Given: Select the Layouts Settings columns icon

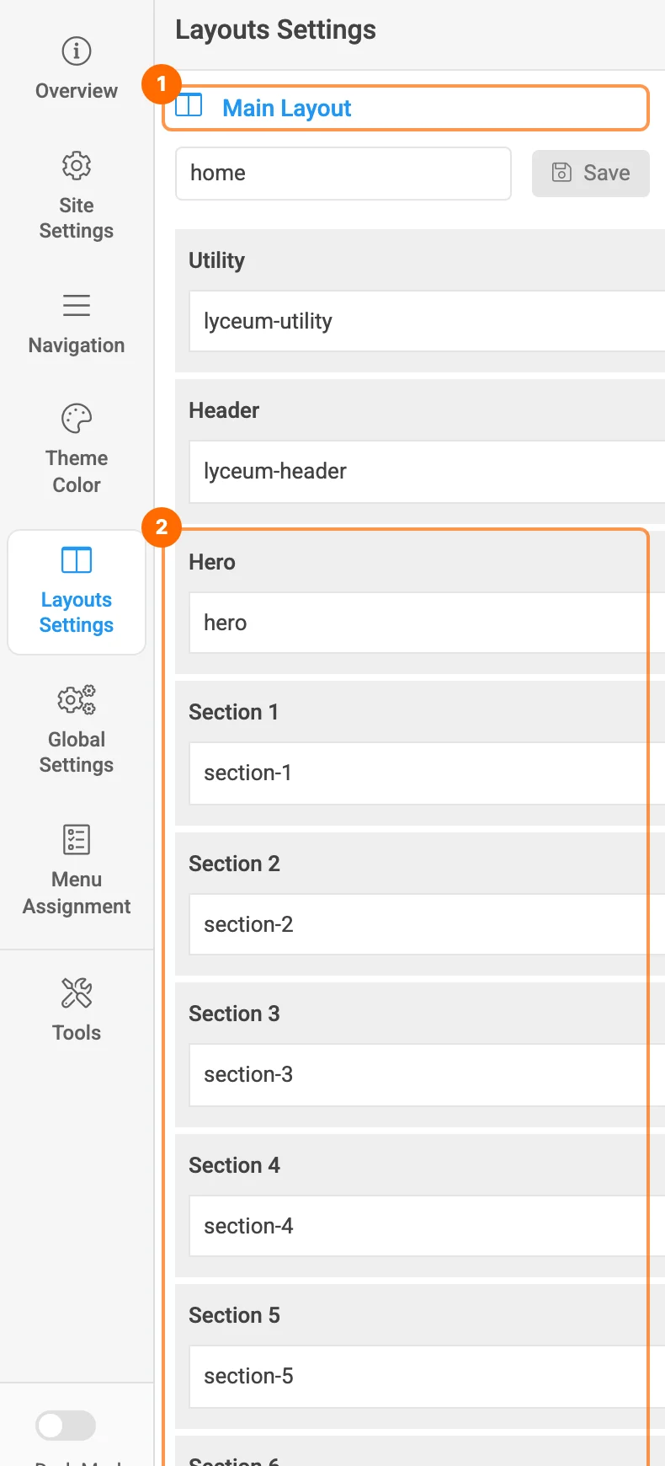Looking at the screenshot, I should click(x=77, y=559).
